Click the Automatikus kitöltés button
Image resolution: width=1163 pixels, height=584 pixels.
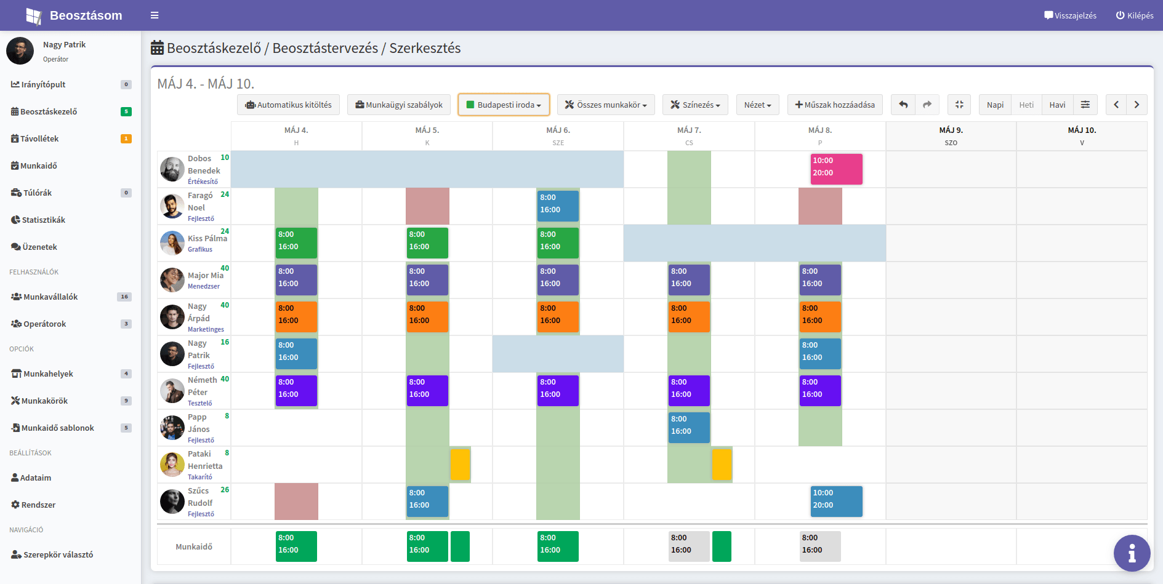[288, 105]
